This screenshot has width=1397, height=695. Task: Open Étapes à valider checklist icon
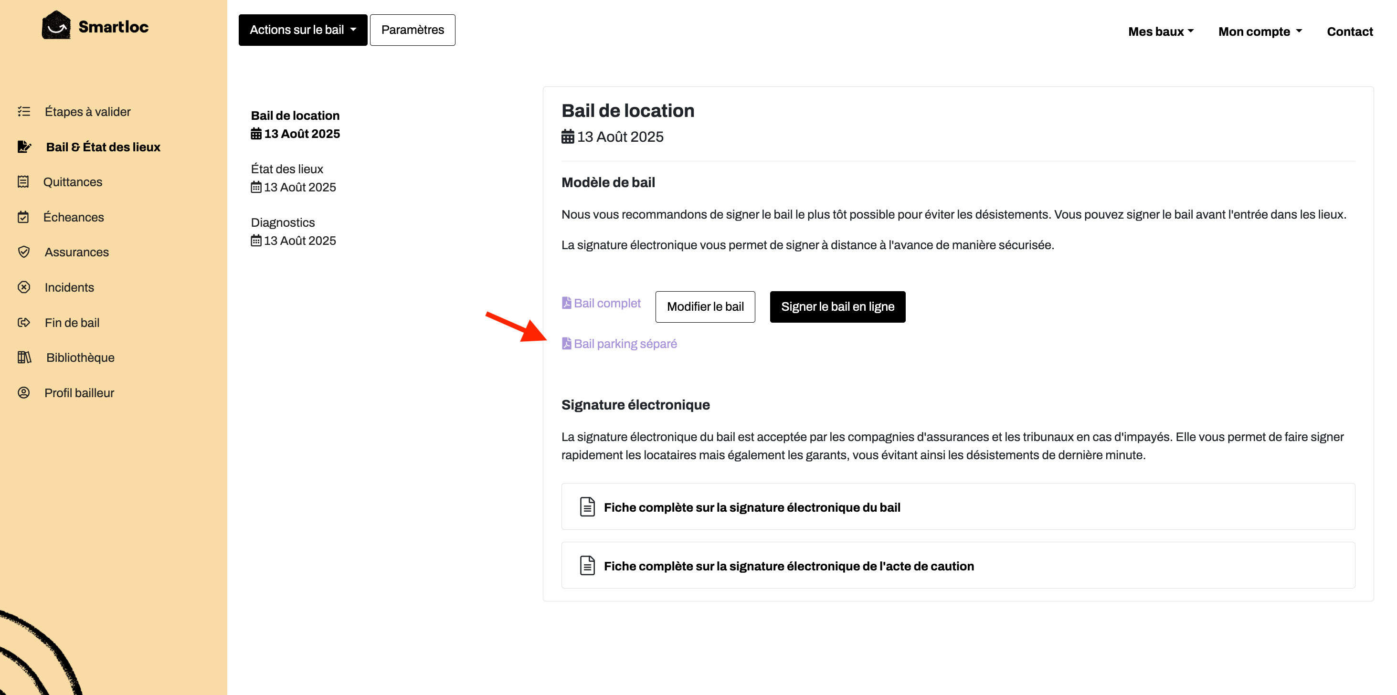click(x=24, y=111)
